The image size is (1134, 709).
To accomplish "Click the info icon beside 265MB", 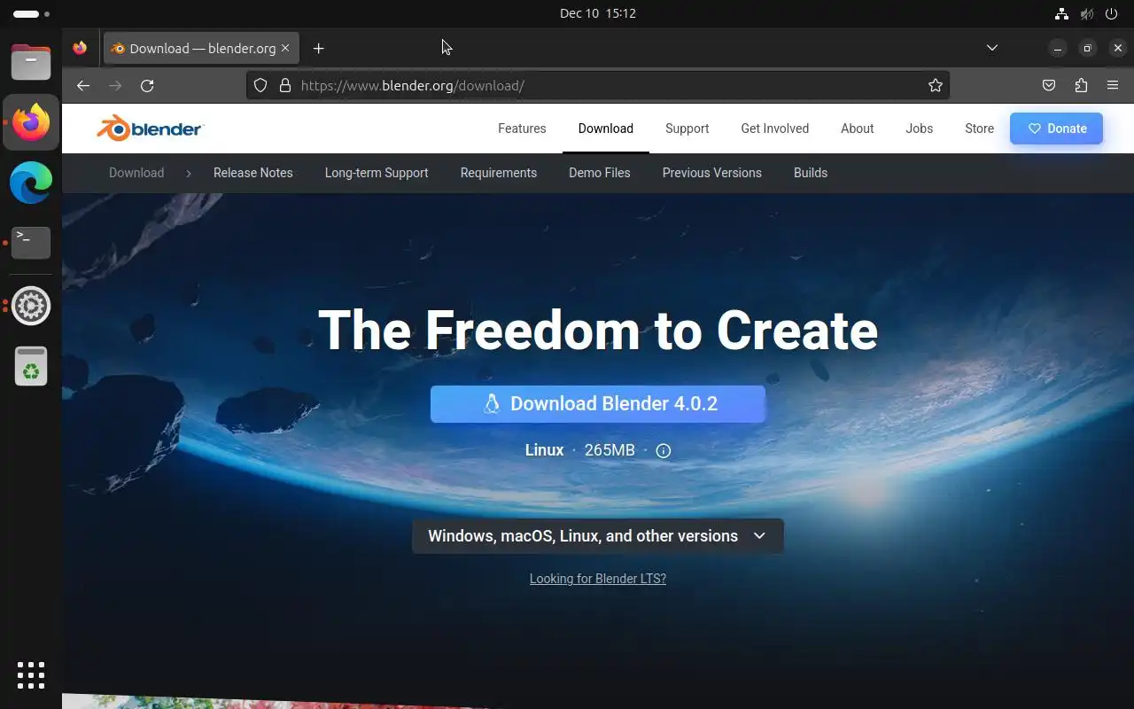I will [664, 450].
